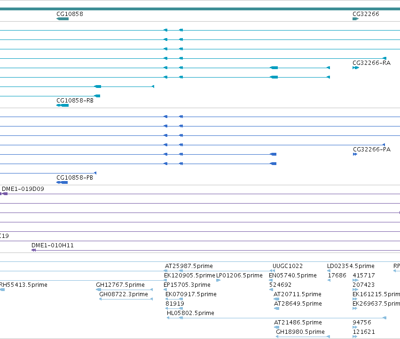Select the 17686 arrow glyph

pyautogui.click(x=329, y=280)
